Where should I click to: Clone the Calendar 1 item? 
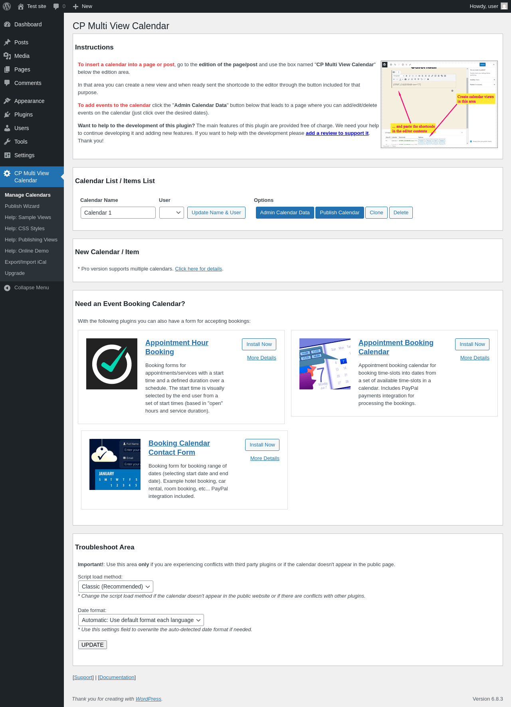pyautogui.click(x=376, y=213)
